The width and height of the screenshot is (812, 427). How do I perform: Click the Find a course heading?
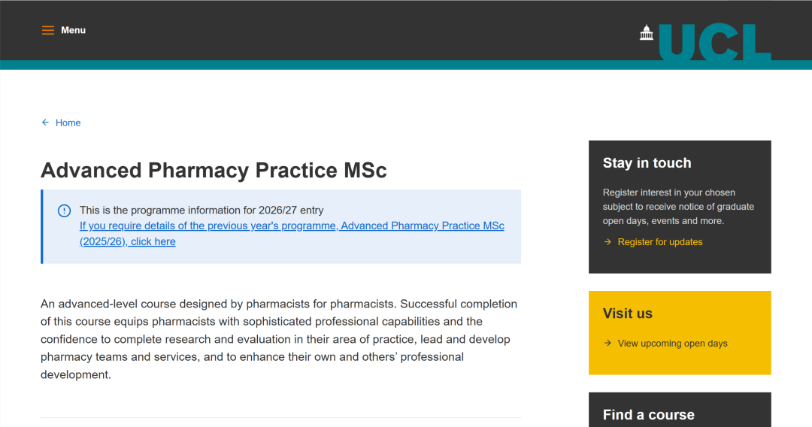coord(648,414)
